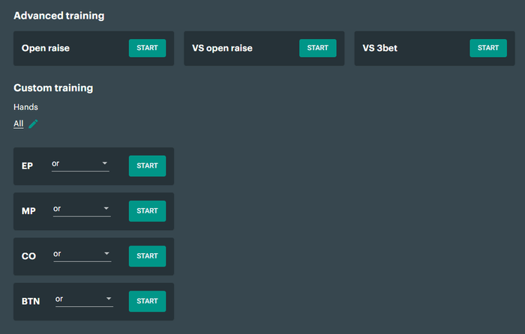Open the EP action dropdown
The image size is (525, 334).
pyautogui.click(x=80, y=164)
